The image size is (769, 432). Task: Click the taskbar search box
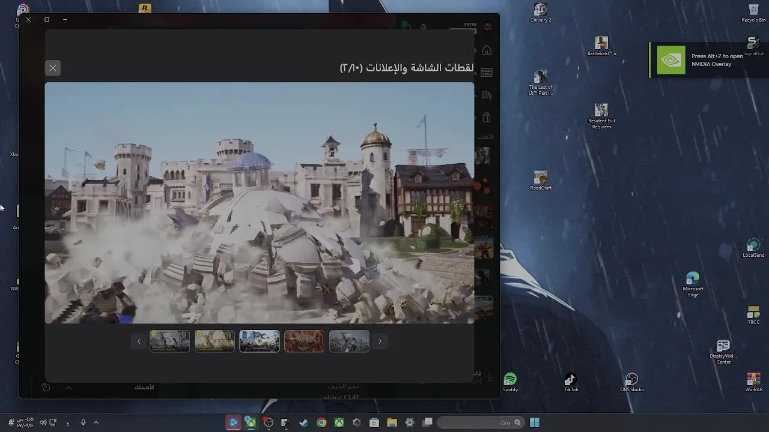[x=481, y=422]
